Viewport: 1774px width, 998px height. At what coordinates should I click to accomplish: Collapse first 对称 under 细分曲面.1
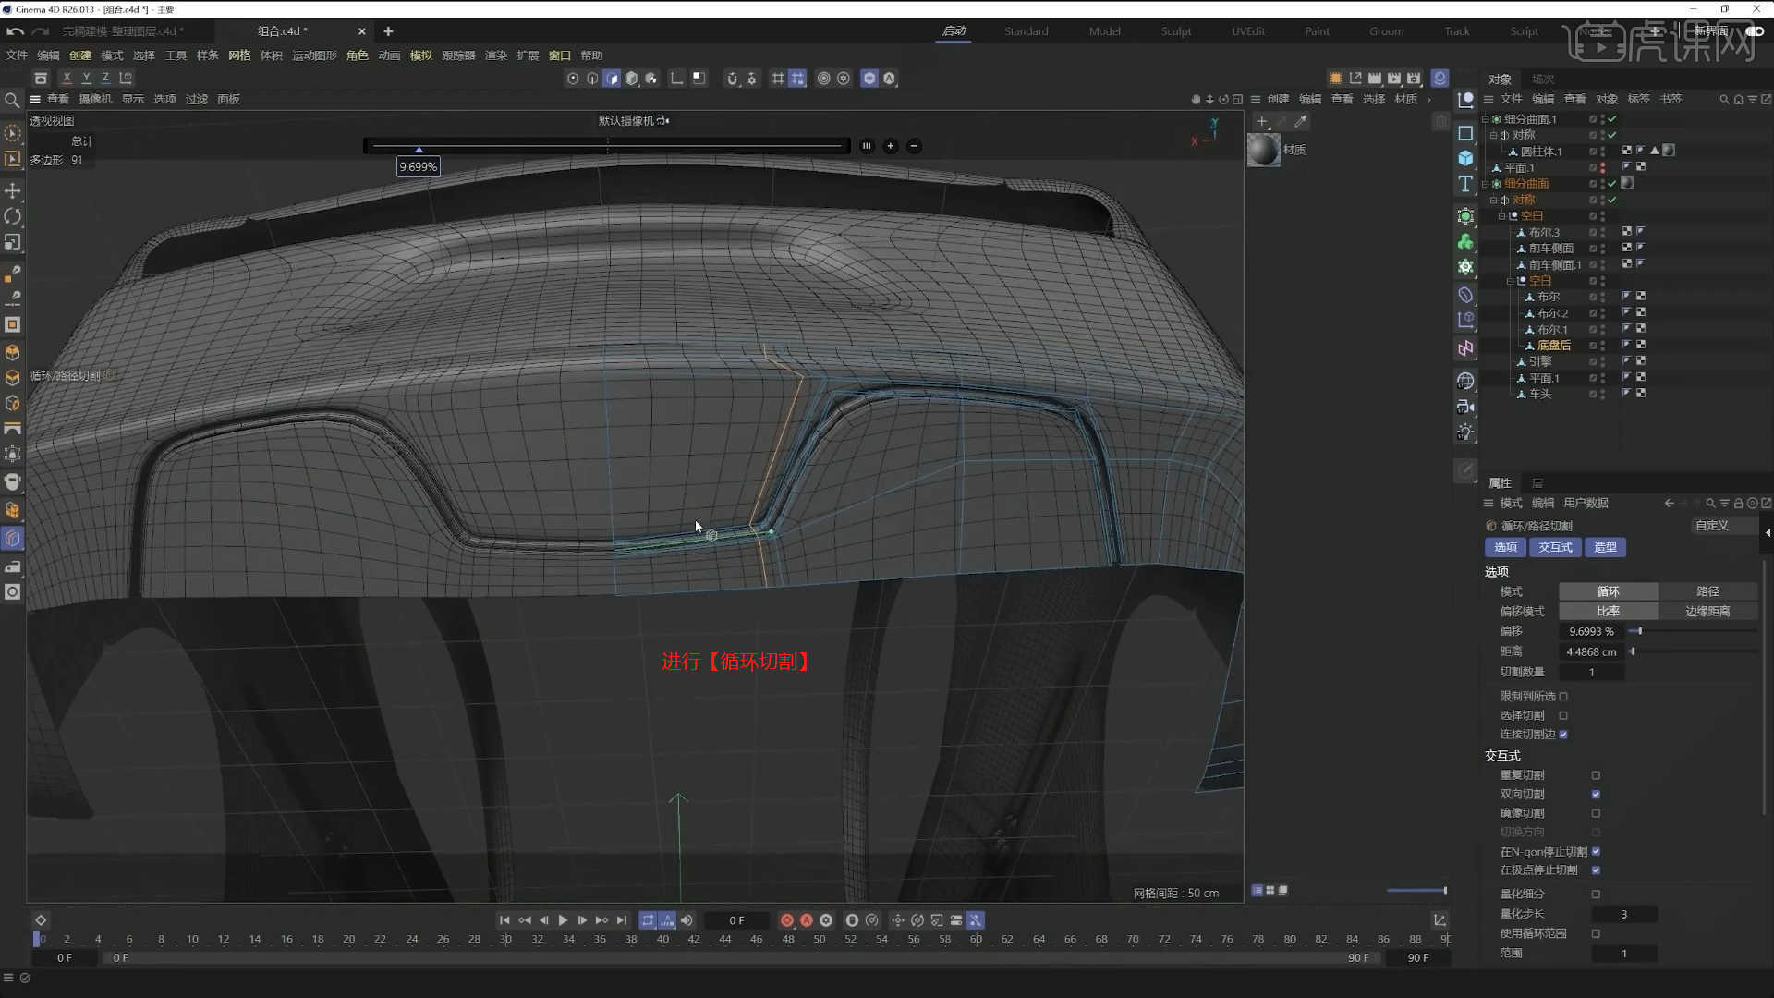click(1493, 135)
